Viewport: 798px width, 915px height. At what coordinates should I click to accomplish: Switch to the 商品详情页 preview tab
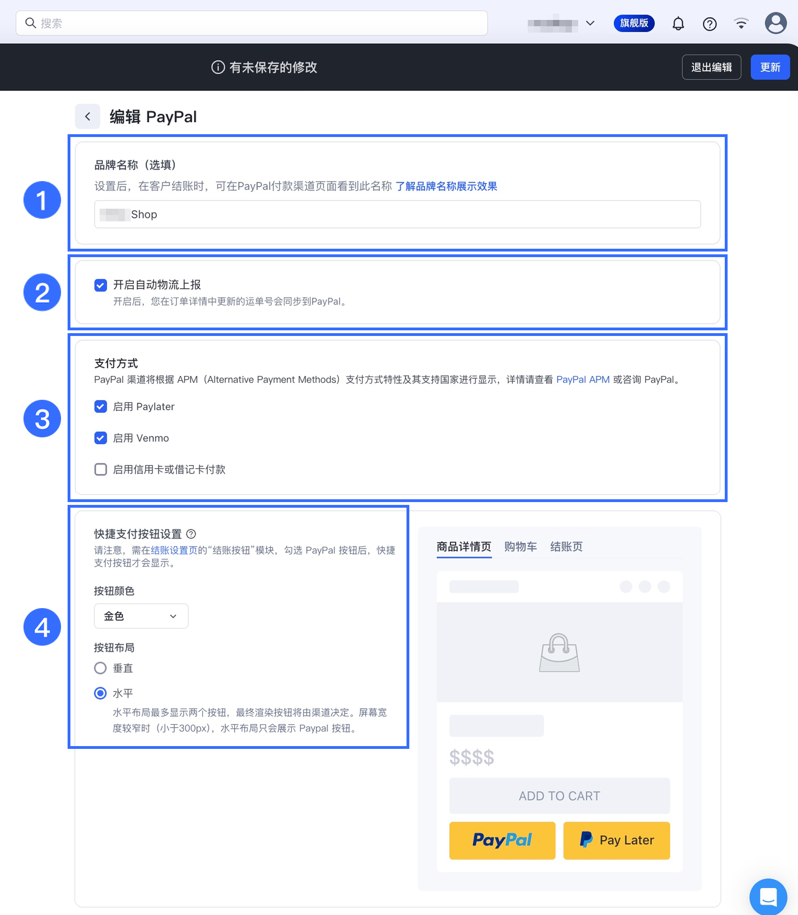[x=464, y=547]
